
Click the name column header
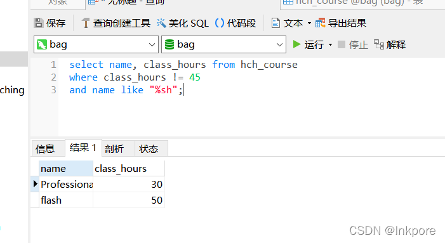pyautogui.click(x=66, y=168)
